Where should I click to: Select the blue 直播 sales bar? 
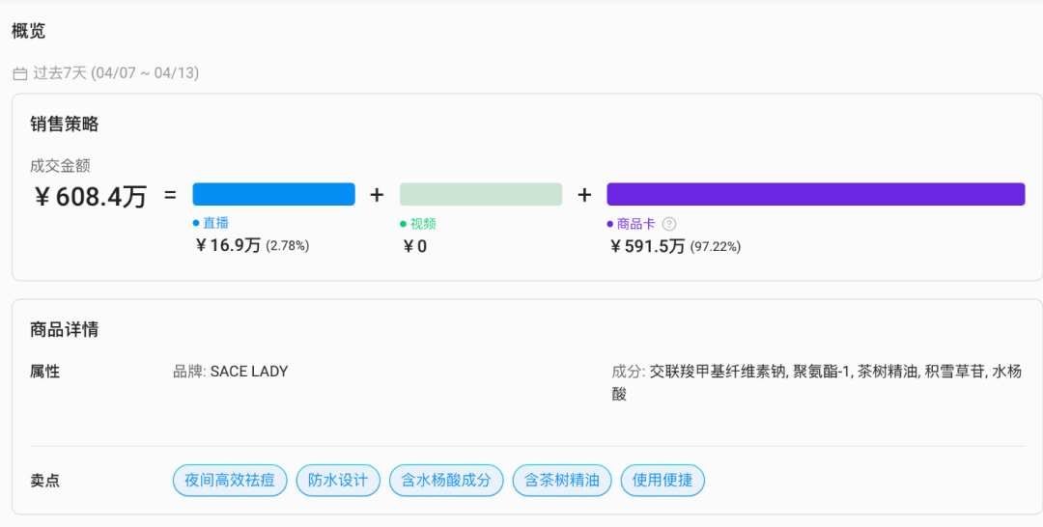coord(273,194)
